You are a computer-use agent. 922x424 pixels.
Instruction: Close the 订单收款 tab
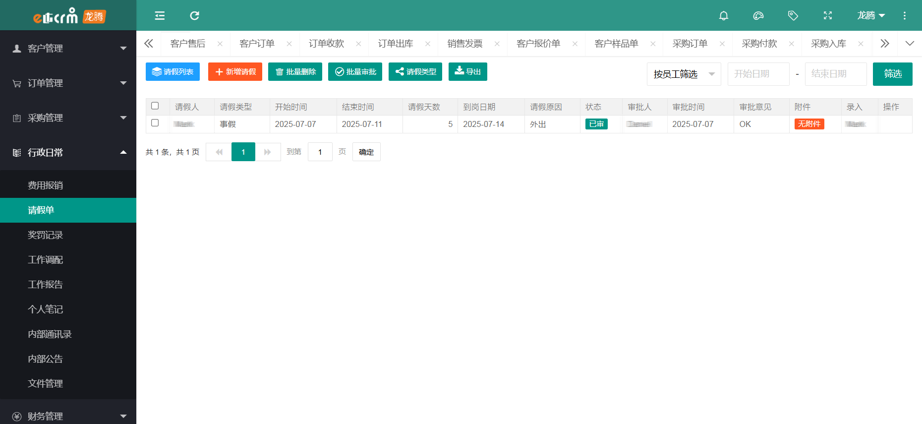tap(358, 44)
